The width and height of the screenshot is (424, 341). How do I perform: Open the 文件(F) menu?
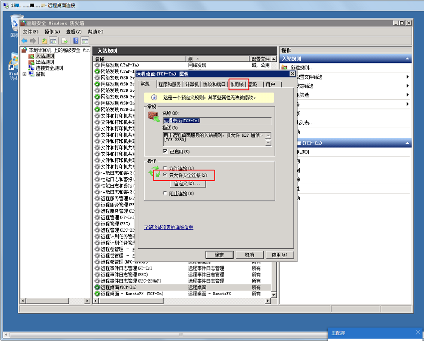pyautogui.click(x=30, y=32)
